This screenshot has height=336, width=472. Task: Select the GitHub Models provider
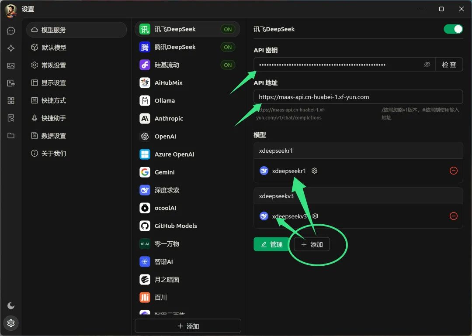coord(187,226)
